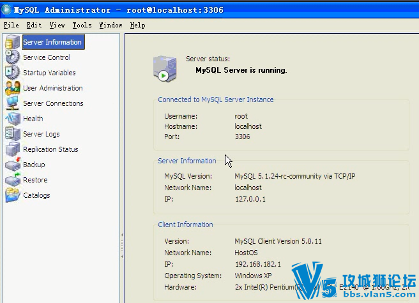Click 'MySQL Client Version 5.0.11' text

coord(278,241)
